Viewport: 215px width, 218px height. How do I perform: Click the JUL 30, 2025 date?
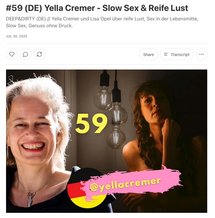17,36
